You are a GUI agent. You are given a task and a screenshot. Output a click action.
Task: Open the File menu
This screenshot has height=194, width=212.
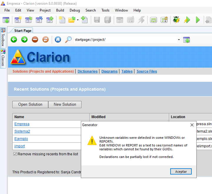(7, 10)
